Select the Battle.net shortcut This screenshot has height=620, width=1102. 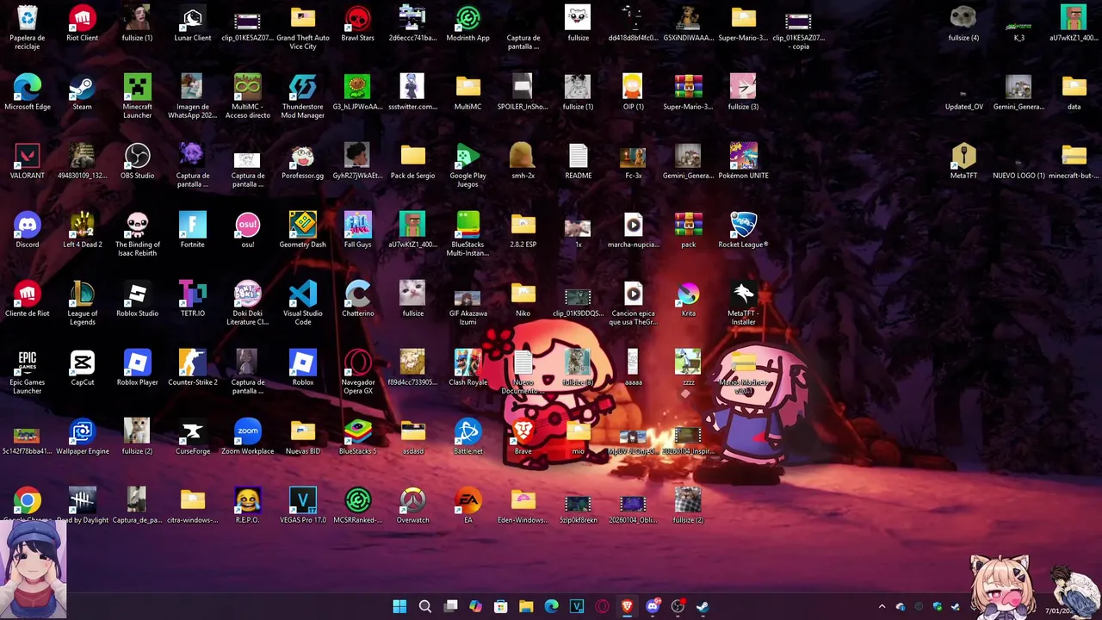[468, 432]
